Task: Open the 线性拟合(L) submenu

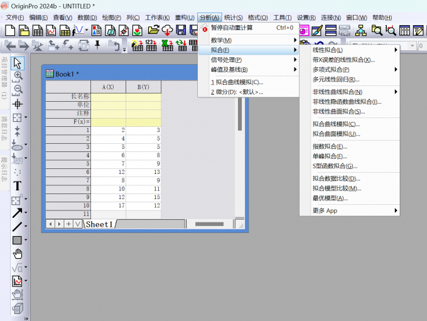Action: pyautogui.click(x=350, y=50)
